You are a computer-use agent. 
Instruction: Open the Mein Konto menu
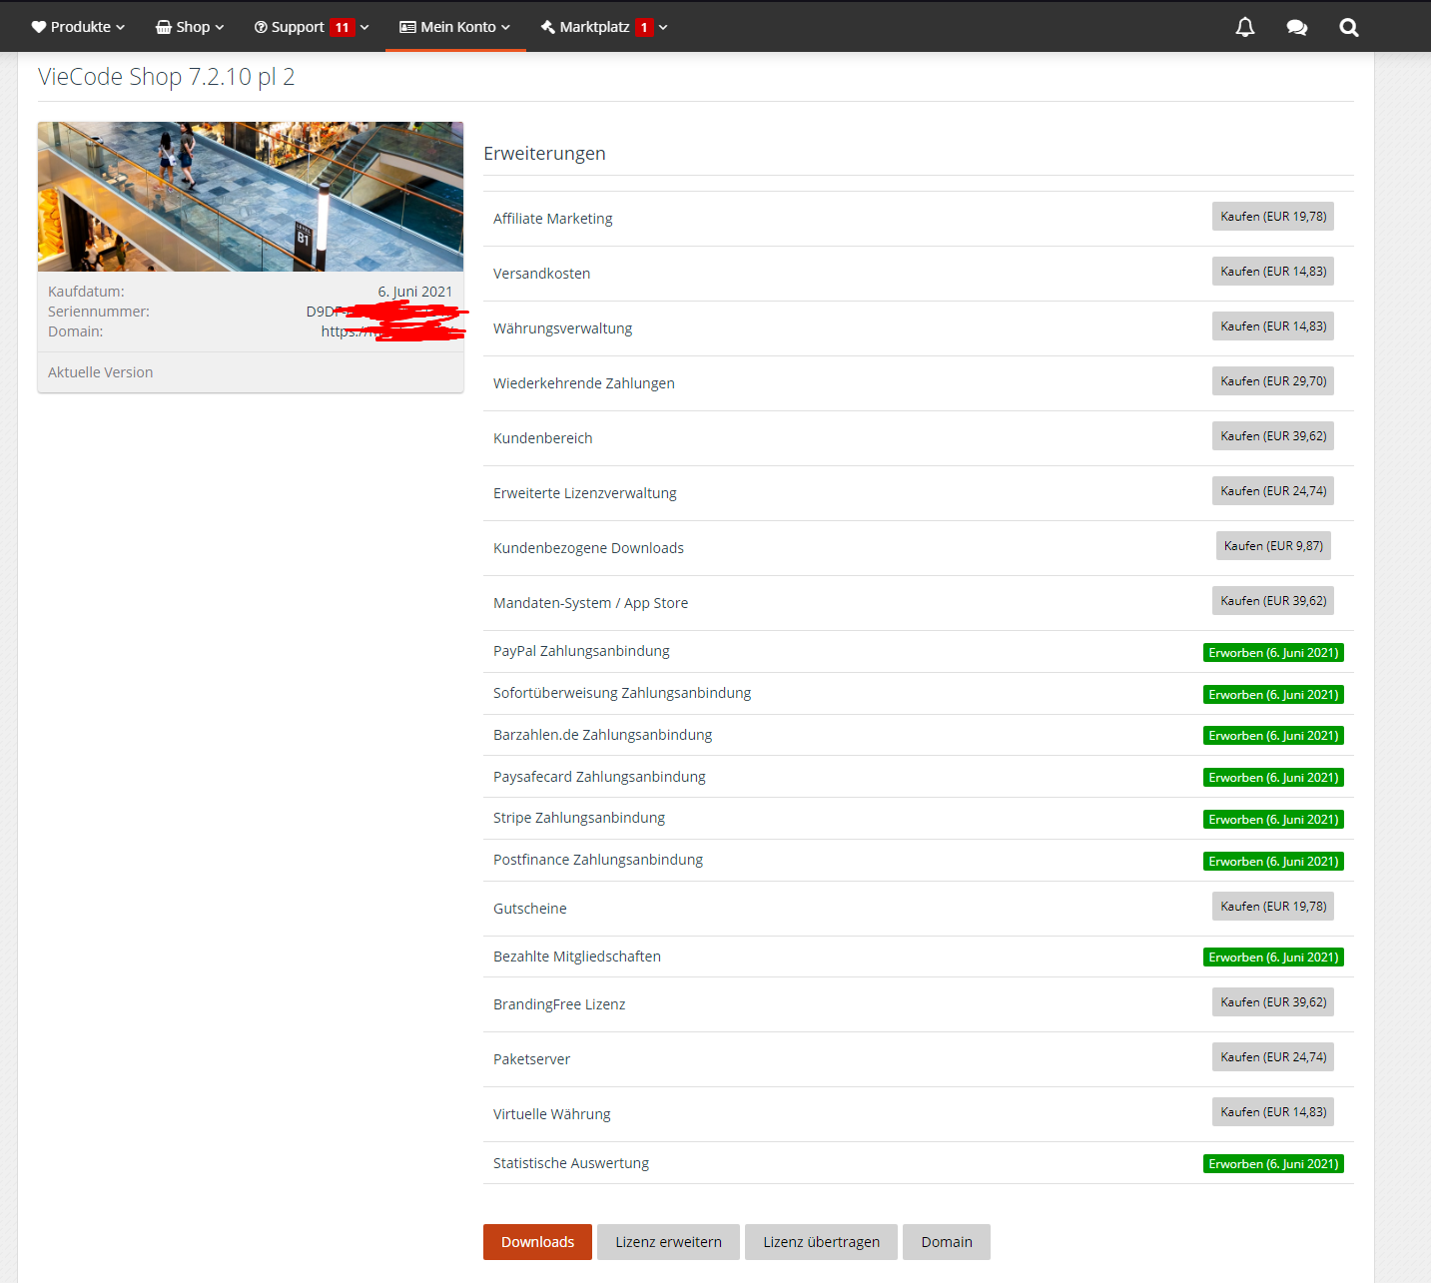point(457,27)
